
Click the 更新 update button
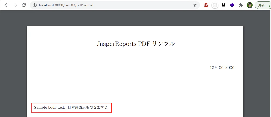[263, 5]
